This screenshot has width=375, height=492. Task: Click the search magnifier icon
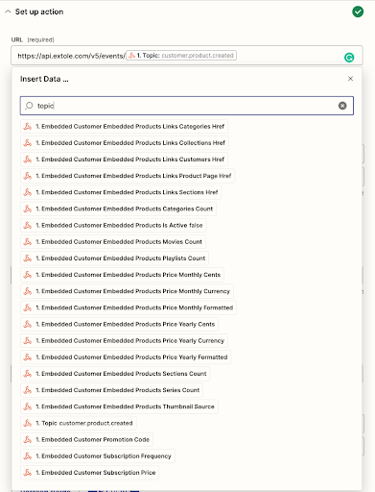click(29, 106)
